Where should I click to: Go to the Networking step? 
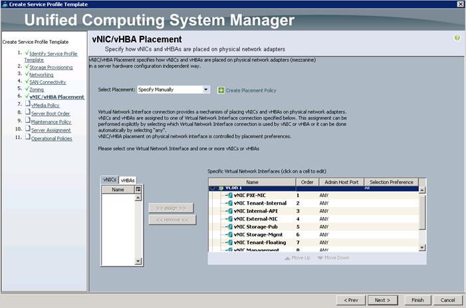pos(41,75)
